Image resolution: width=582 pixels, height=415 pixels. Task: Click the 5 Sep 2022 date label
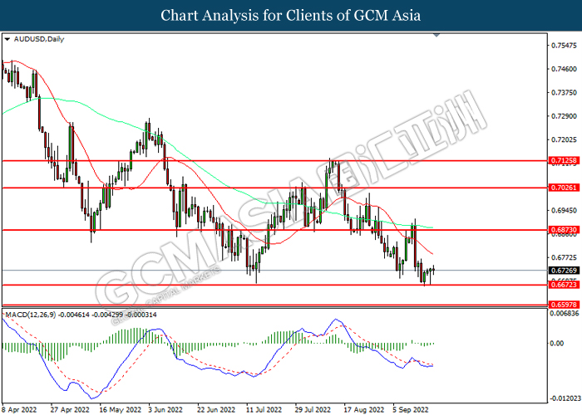[411, 410]
